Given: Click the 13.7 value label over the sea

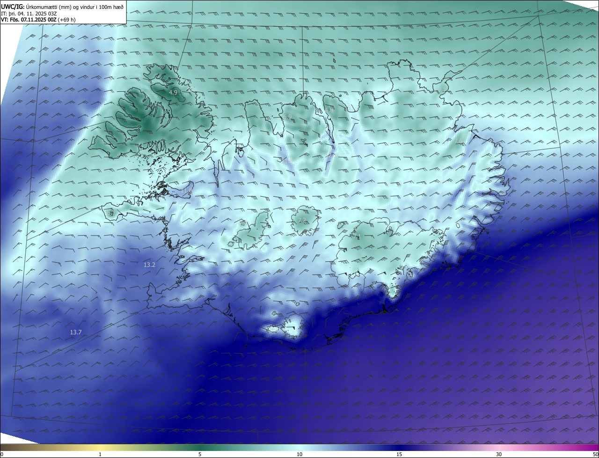Looking at the screenshot, I should (x=76, y=332).
